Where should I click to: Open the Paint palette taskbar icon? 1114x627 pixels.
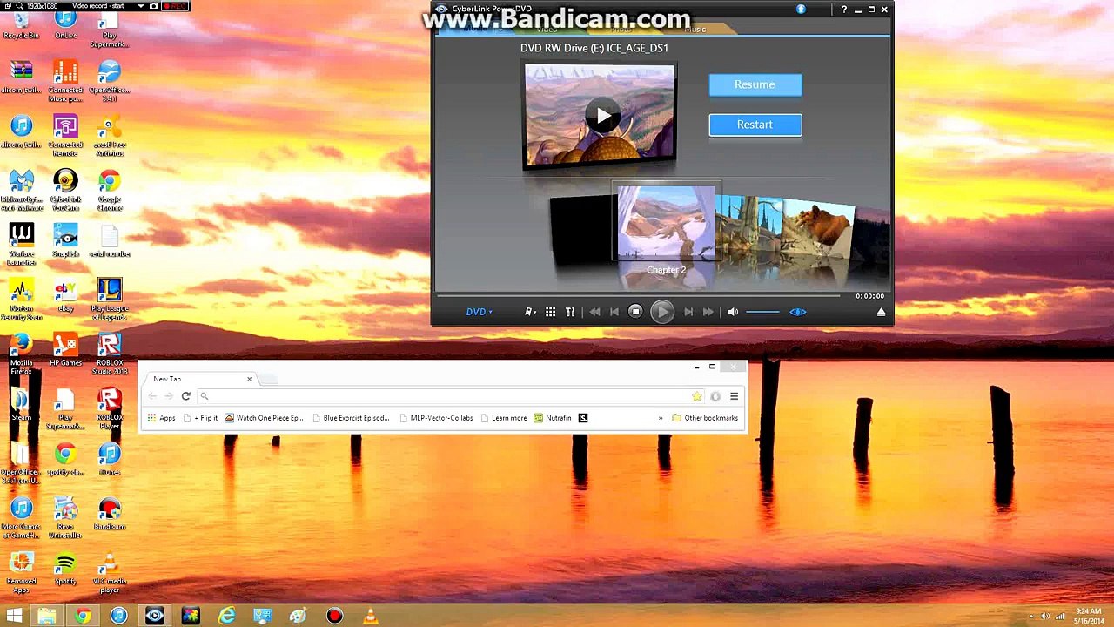point(298,616)
